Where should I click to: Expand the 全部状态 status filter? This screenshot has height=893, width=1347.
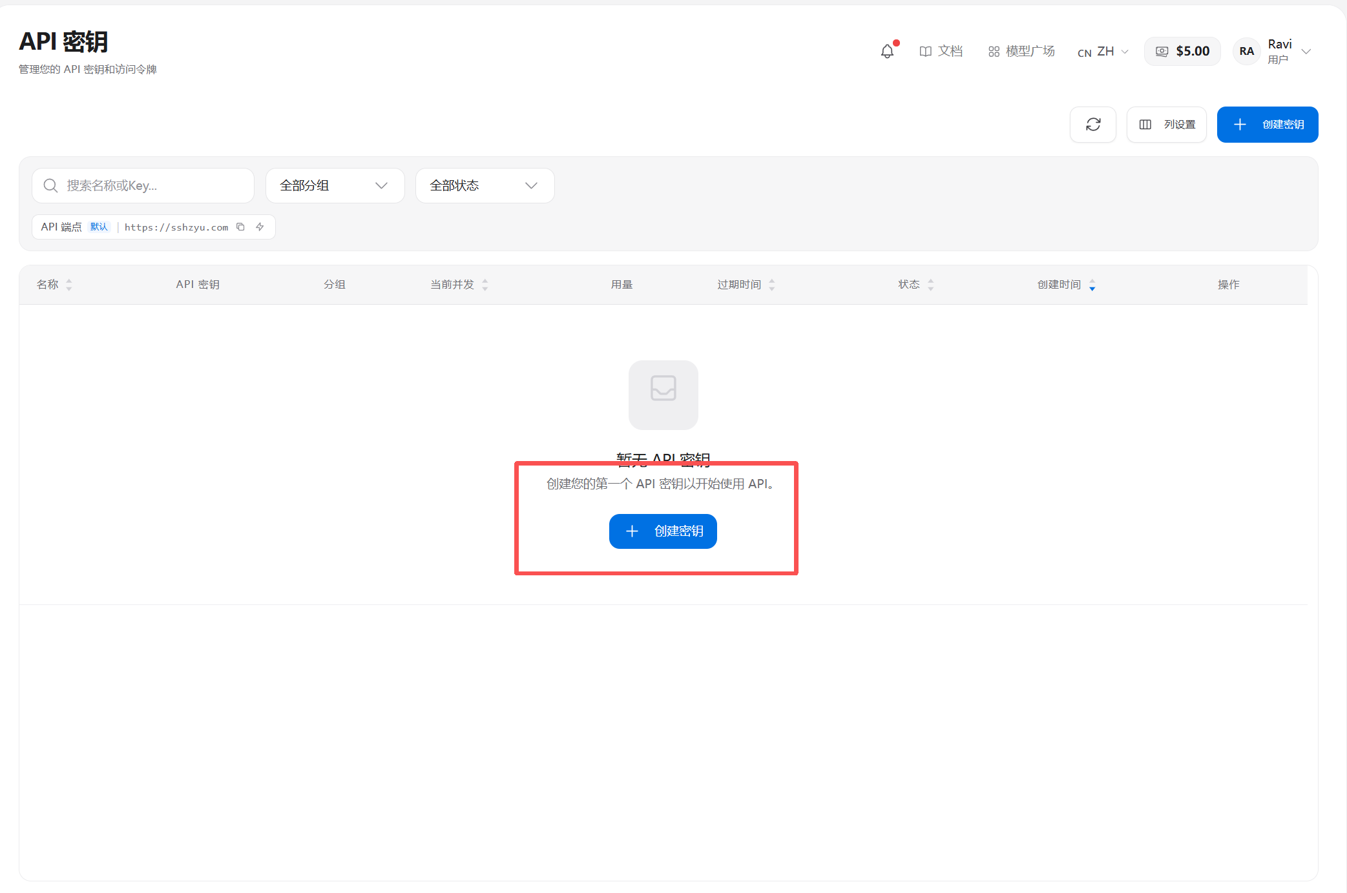pos(485,186)
